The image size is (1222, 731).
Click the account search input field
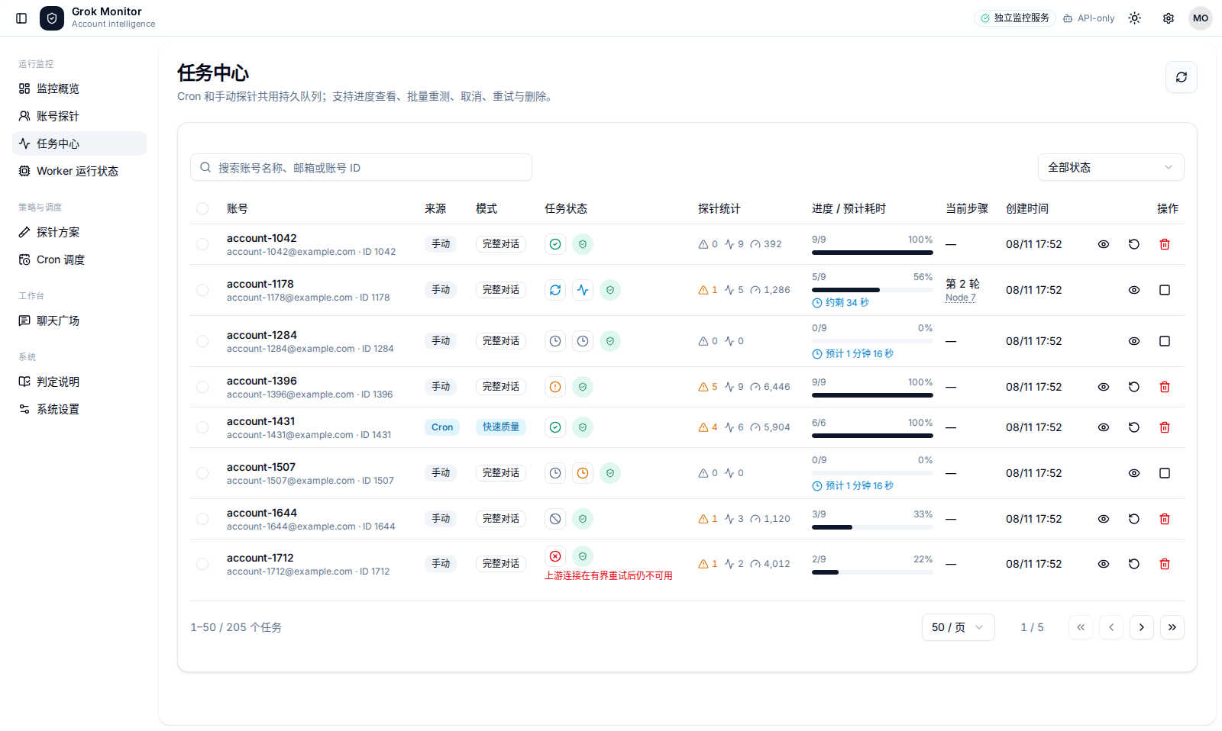coord(361,167)
